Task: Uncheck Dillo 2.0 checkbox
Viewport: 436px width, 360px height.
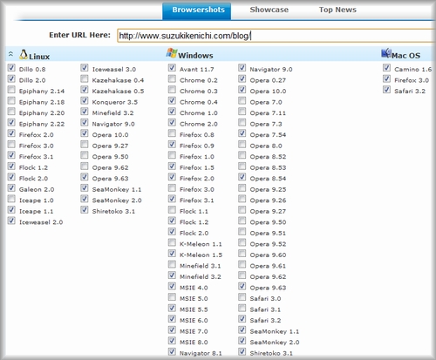Action: click(x=11, y=78)
